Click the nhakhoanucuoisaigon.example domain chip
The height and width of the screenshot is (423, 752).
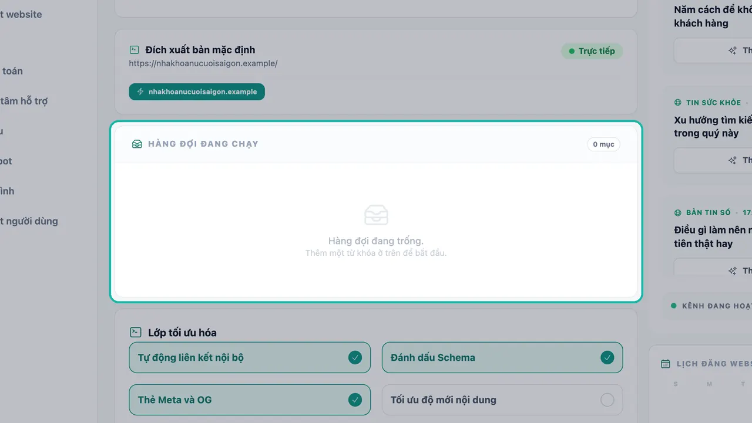[197, 92]
